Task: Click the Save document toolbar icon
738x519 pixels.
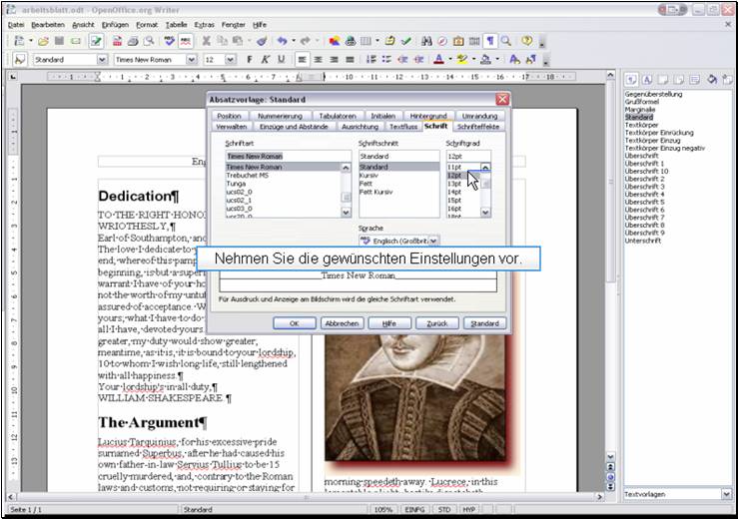Action: 61,41
